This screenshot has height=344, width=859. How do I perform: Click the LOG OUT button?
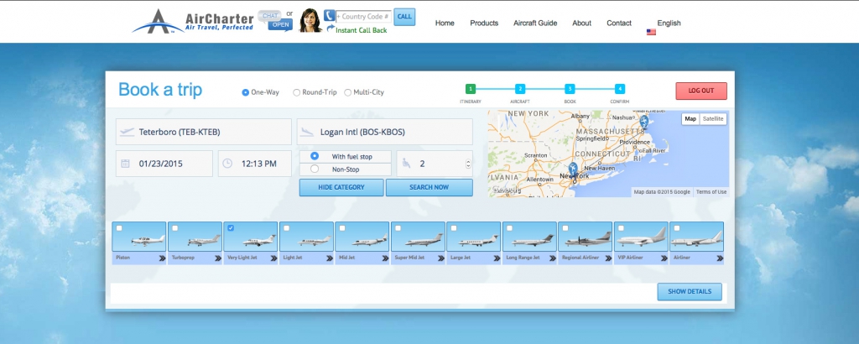tap(701, 91)
